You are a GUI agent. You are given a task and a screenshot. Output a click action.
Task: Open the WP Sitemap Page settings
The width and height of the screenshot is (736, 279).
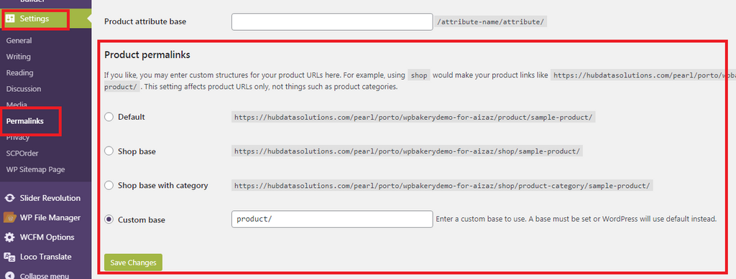35,169
